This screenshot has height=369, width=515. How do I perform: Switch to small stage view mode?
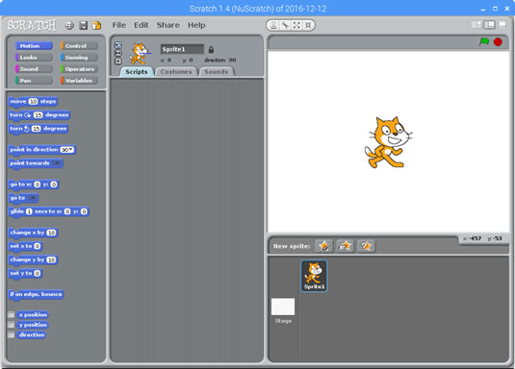pos(476,25)
